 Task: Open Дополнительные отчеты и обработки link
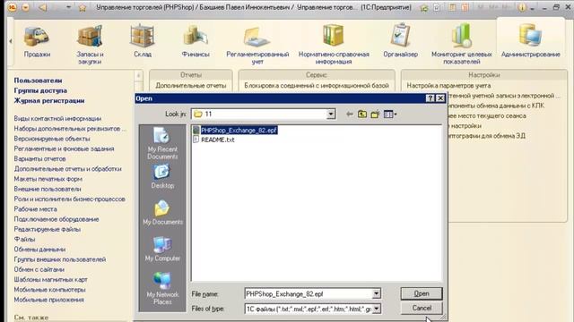(x=68, y=169)
